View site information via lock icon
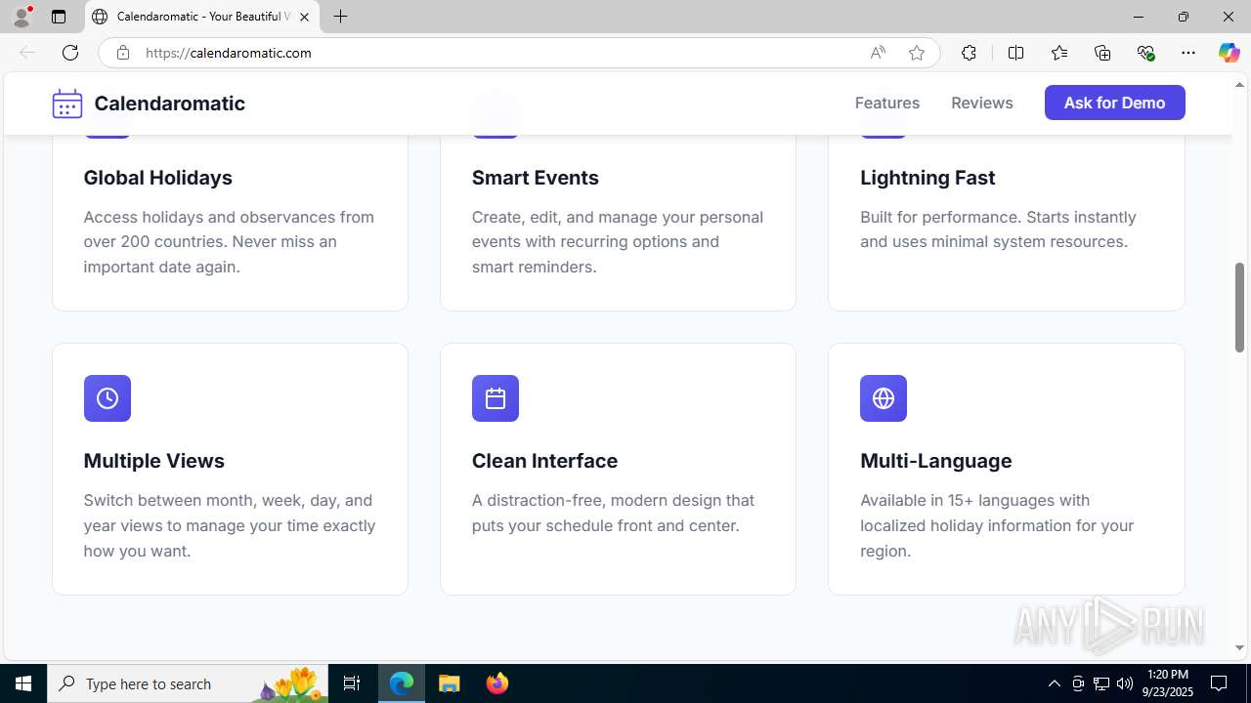The height and width of the screenshot is (703, 1251). [x=123, y=53]
